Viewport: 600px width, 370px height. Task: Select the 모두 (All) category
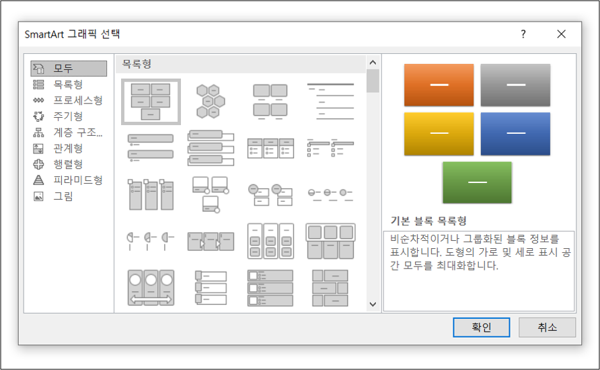pyautogui.click(x=69, y=69)
